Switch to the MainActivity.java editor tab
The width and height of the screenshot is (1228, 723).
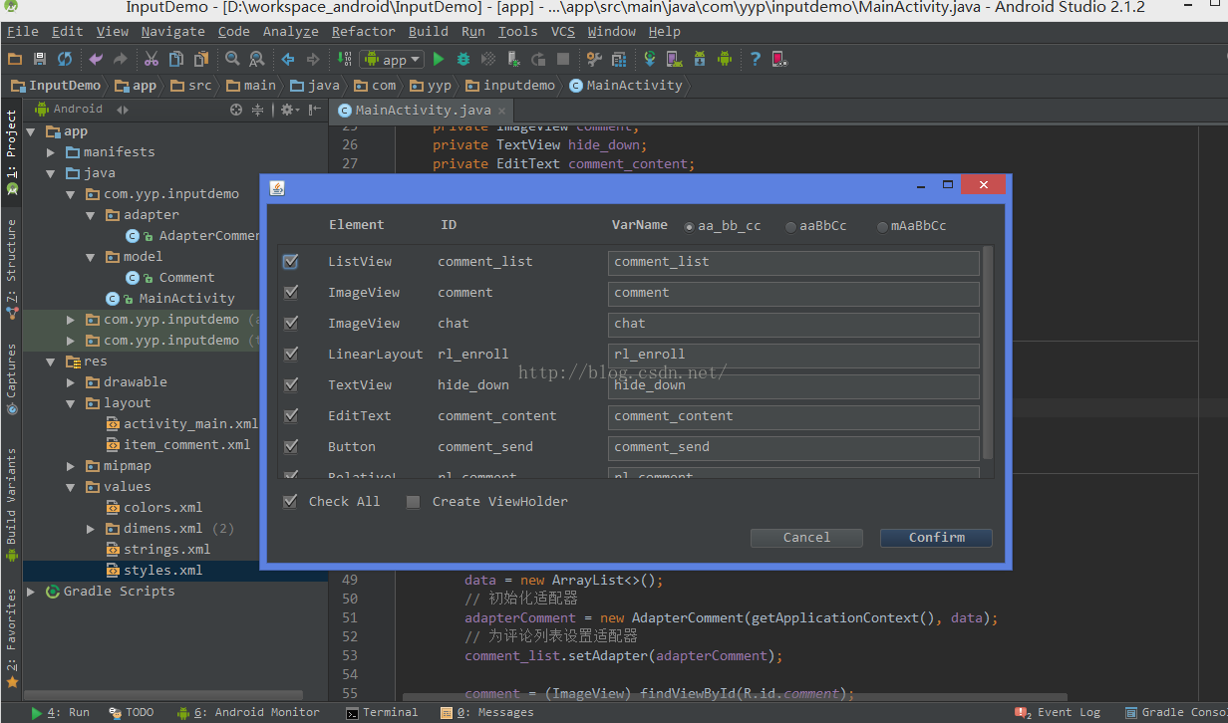click(423, 111)
